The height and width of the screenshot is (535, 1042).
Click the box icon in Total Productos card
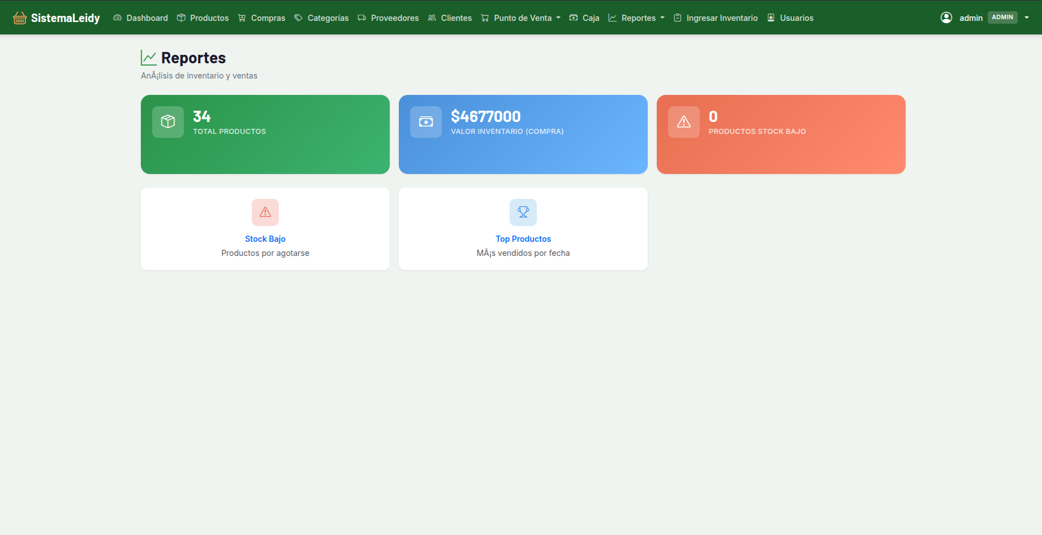(168, 122)
